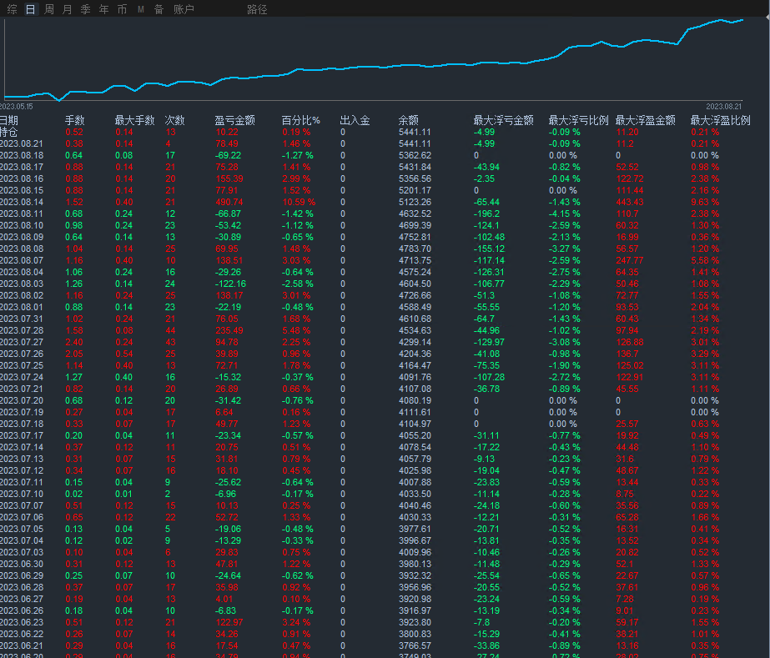Open the 季 quarterly tab
This screenshot has width=770, height=658.
pyautogui.click(x=86, y=9)
